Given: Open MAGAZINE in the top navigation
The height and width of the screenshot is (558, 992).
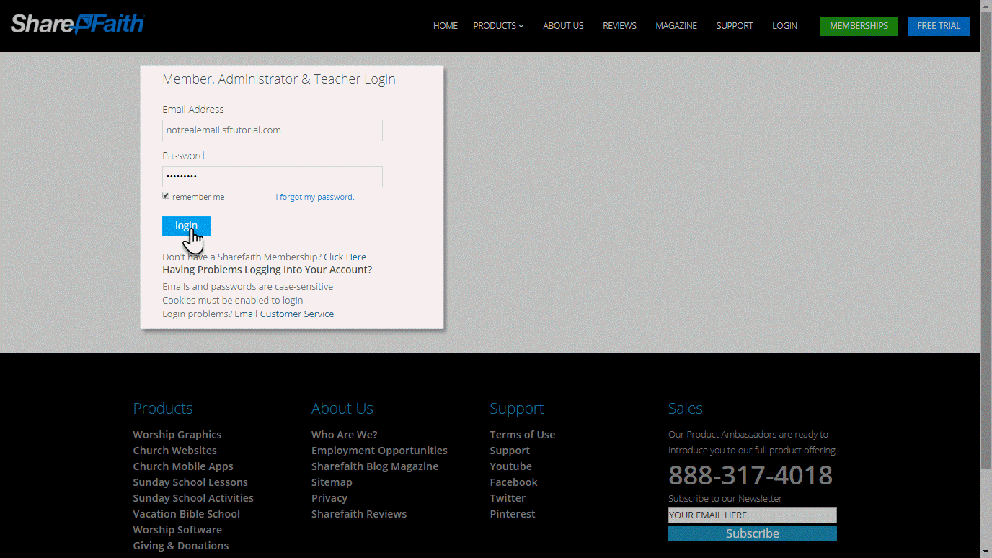Looking at the screenshot, I should 676,26.
